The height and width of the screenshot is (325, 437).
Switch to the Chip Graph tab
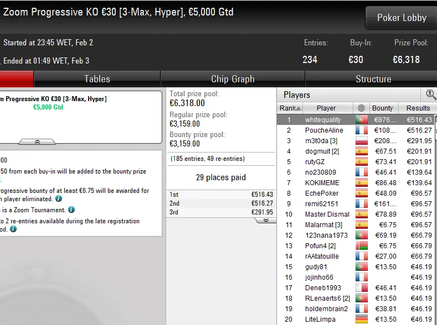(233, 79)
